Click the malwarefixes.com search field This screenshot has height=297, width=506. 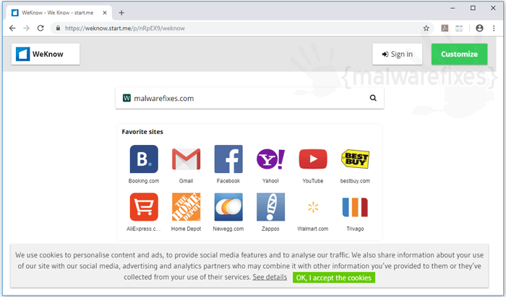249,98
